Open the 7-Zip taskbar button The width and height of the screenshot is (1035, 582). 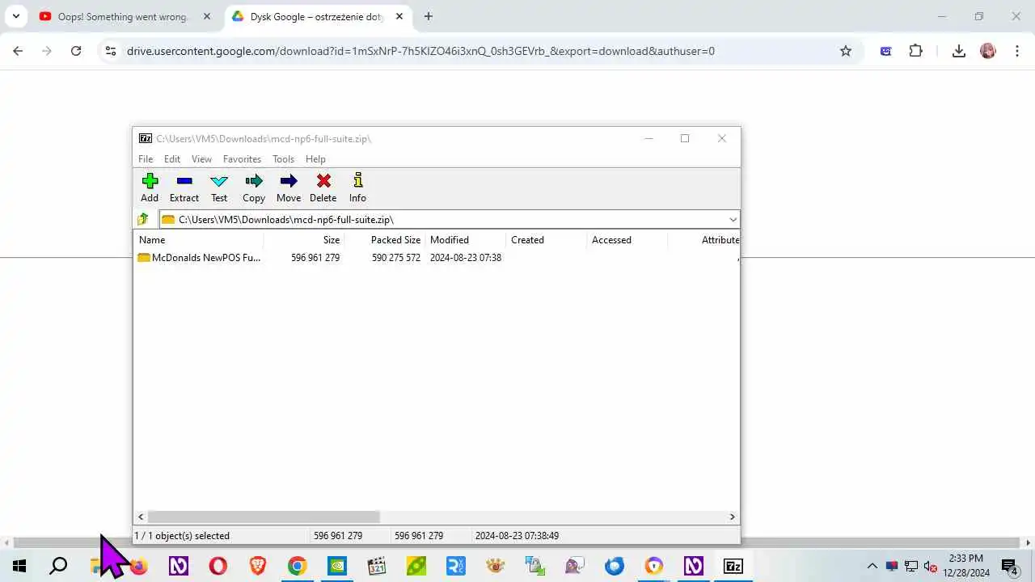point(733,566)
